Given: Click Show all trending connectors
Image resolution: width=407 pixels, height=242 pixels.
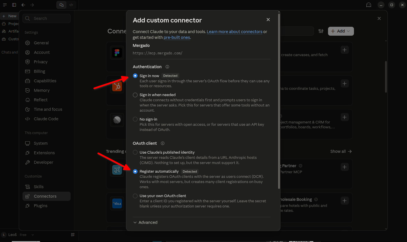Looking at the screenshot, I should (341, 151).
